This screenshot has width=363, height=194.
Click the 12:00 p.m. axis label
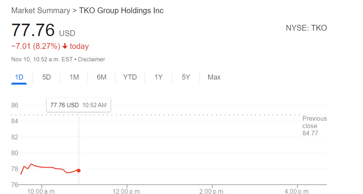click(127, 191)
